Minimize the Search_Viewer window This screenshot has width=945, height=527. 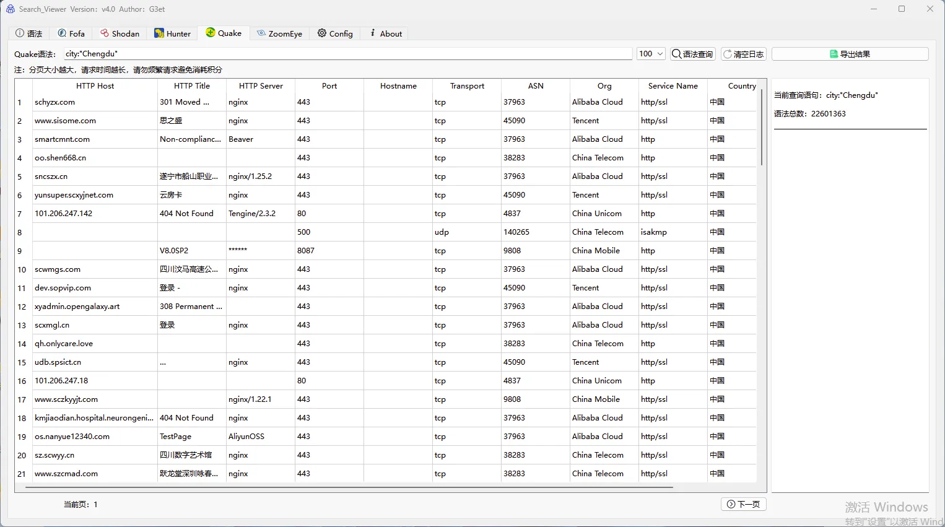tap(874, 9)
